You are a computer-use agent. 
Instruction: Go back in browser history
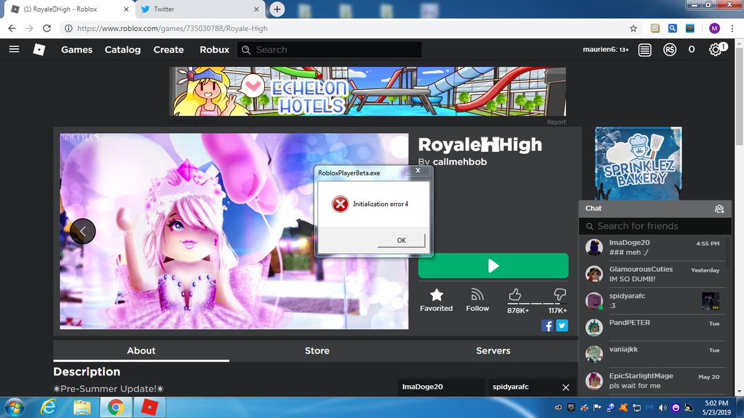pos(12,28)
